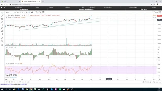This screenshot has height=91, width=162.
Task: Set date range to All
Action: (x=28, y=82)
